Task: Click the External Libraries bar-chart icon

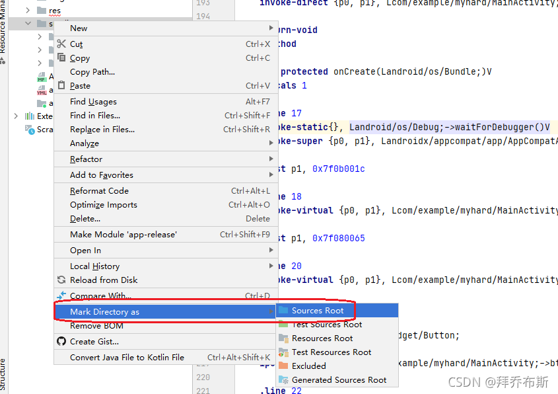Action: tap(30, 116)
